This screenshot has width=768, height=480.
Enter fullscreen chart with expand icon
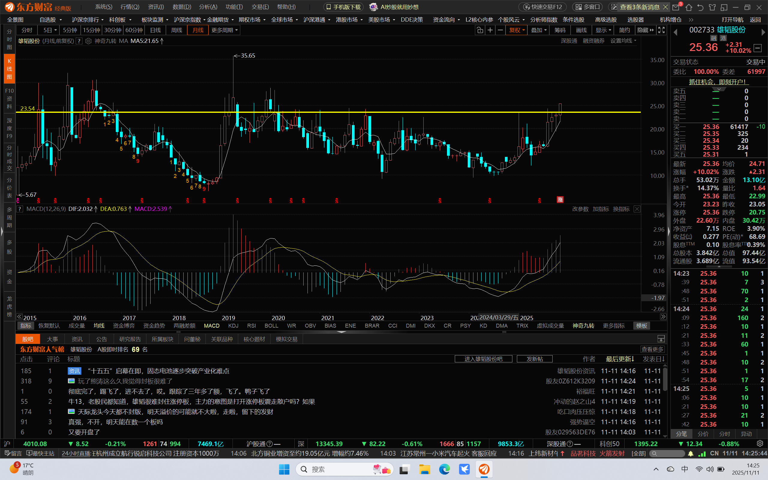point(661,30)
